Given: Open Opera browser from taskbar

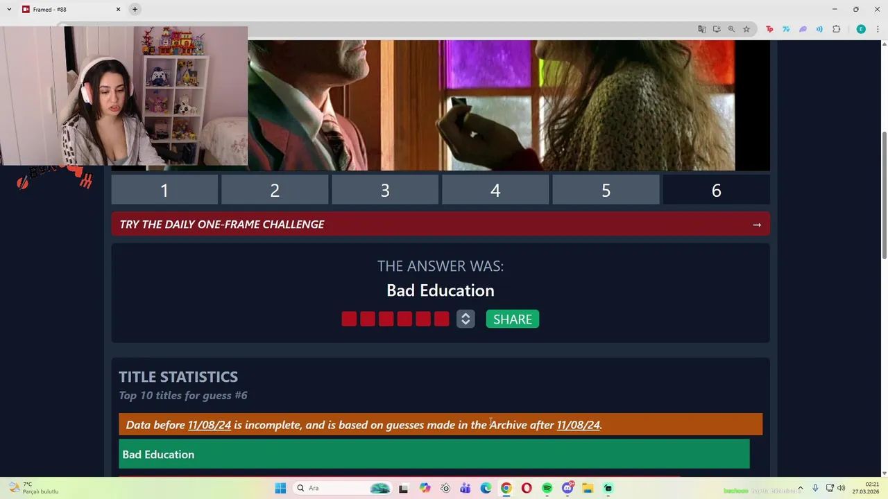Looking at the screenshot, I should [x=527, y=488].
